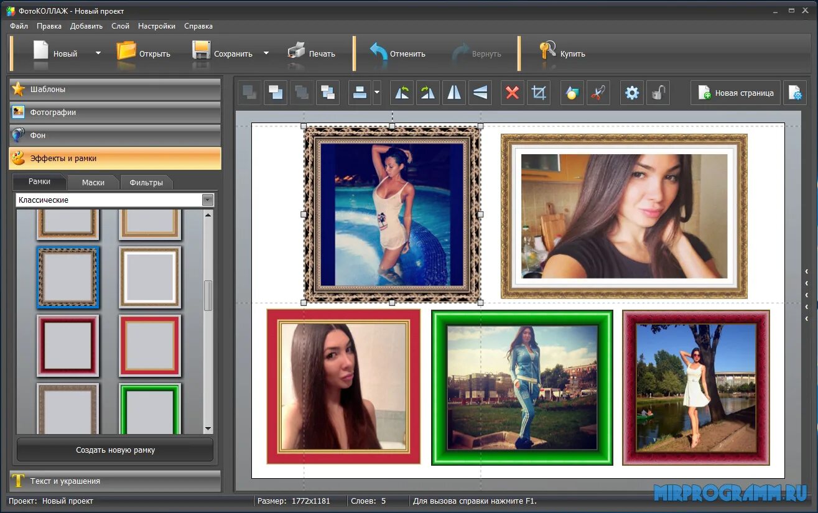Toggle the padlock lock icon
This screenshot has height=513, width=818.
tap(658, 93)
